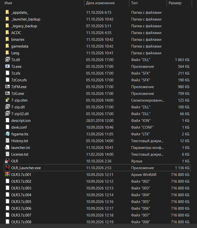
Task: Click the License.txt document icon
Action: tap(7, 154)
